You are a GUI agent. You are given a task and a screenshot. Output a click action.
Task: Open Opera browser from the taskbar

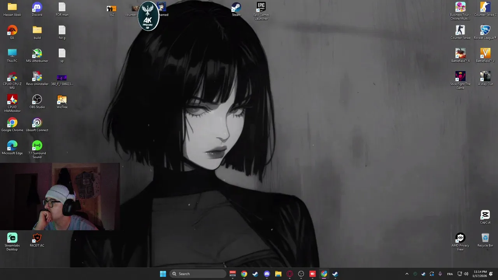[289, 274]
